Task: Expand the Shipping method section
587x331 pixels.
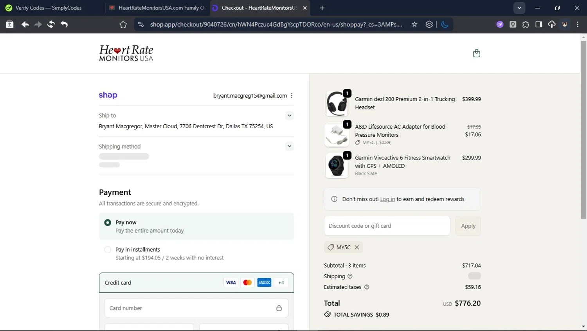Action: 289,146
